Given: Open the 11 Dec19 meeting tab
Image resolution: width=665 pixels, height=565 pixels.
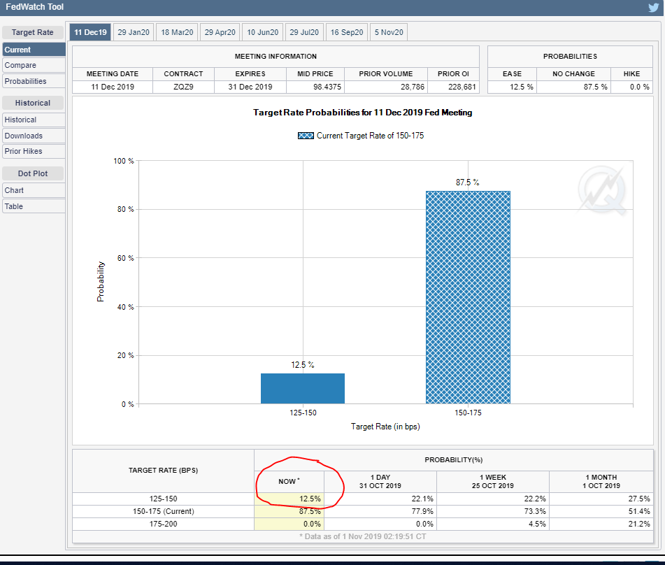Looking at the screenshot, I should [90, 32].
